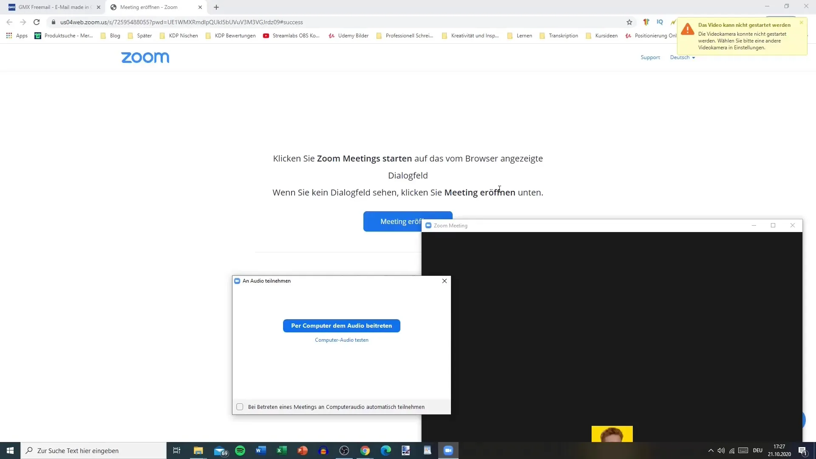The width and height of the screenshot is (816, 459).
Task: Open the Kursideen bookmark folder
Action: 602,36
